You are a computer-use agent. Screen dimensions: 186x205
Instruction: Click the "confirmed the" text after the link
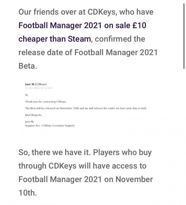pos(120,39)
